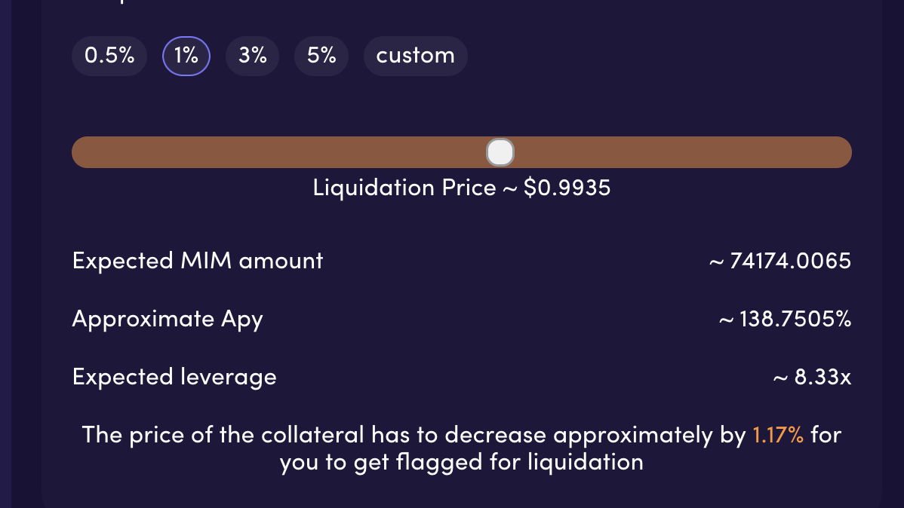Click the dark purple left sidebar strip
The width and height of the screenshot is (904, 508).
tap(6, 254)
